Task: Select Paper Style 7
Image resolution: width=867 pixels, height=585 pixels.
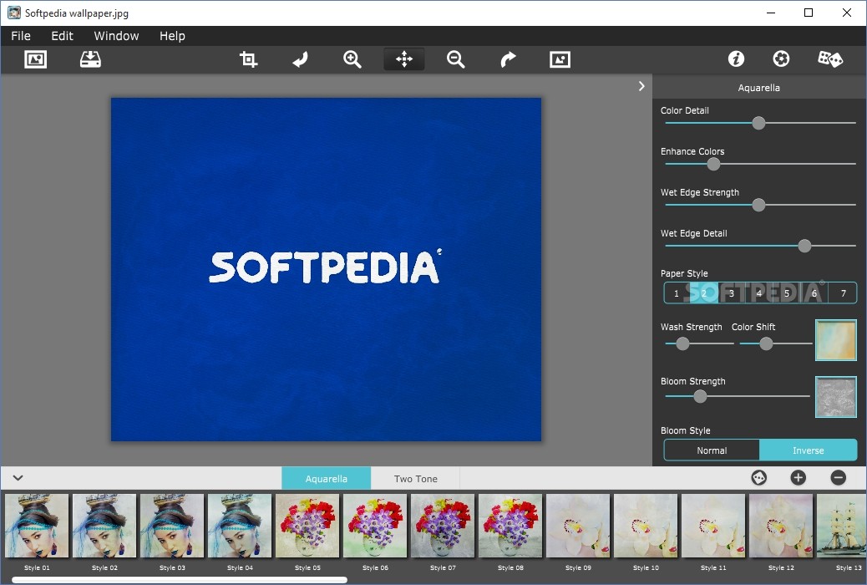Action: coord(844,293)
